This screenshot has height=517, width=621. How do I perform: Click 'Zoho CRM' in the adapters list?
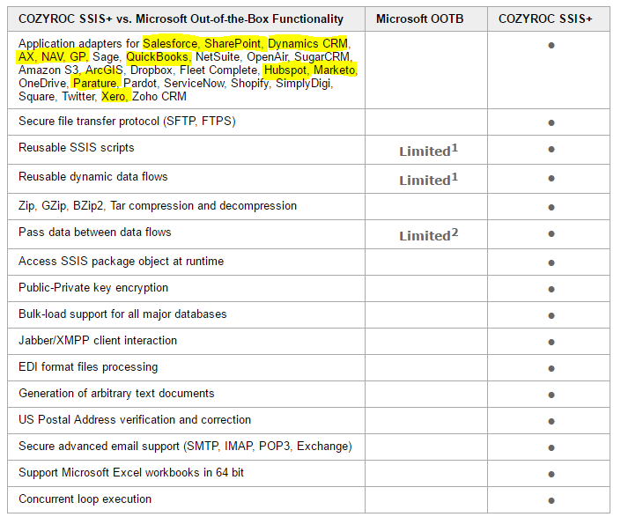pyautogui.click(x=159, y=96)
